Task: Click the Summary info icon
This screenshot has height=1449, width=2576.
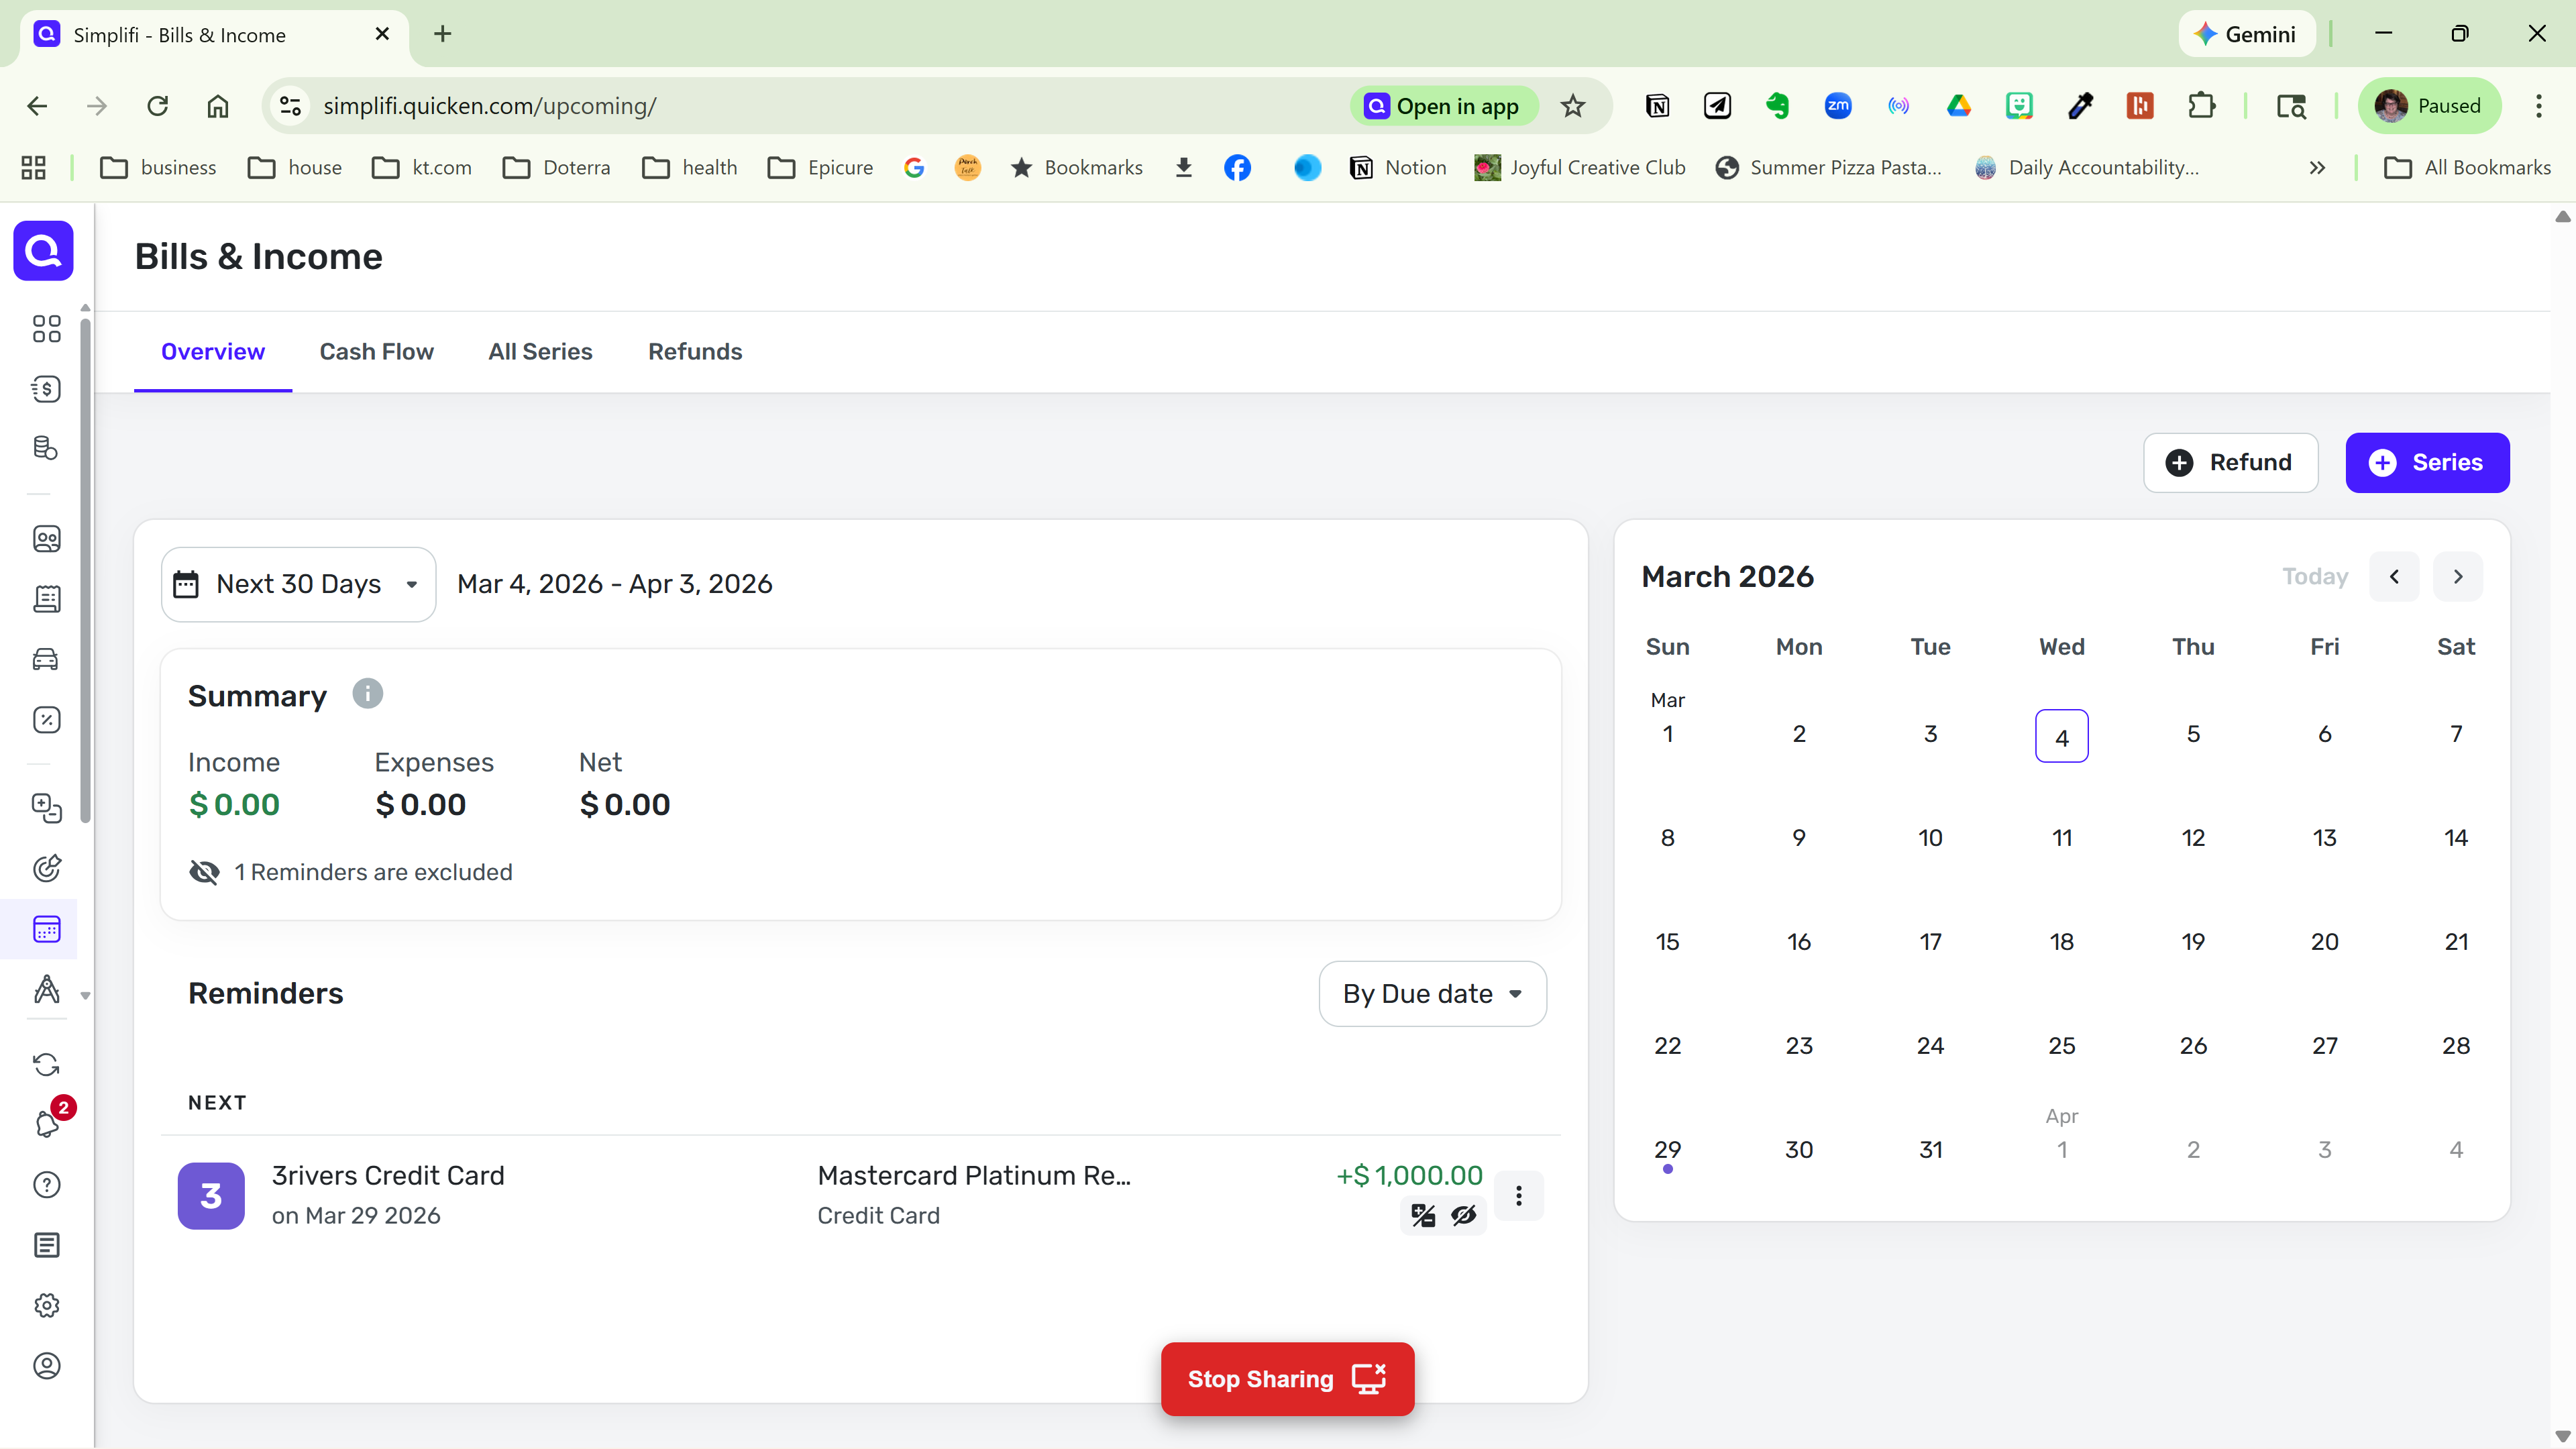Action: tap(367, 694)
